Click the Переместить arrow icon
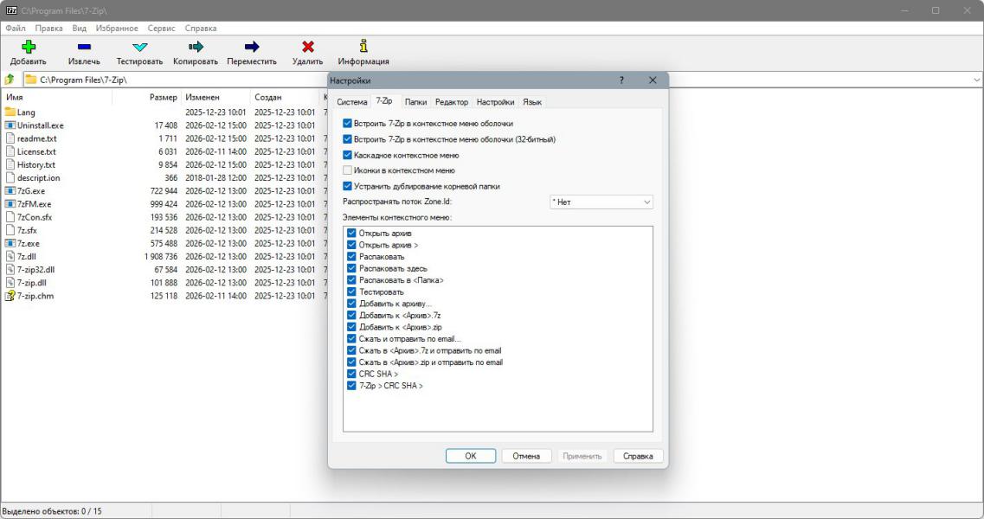The image size is (984, 519). pos(252,48)
